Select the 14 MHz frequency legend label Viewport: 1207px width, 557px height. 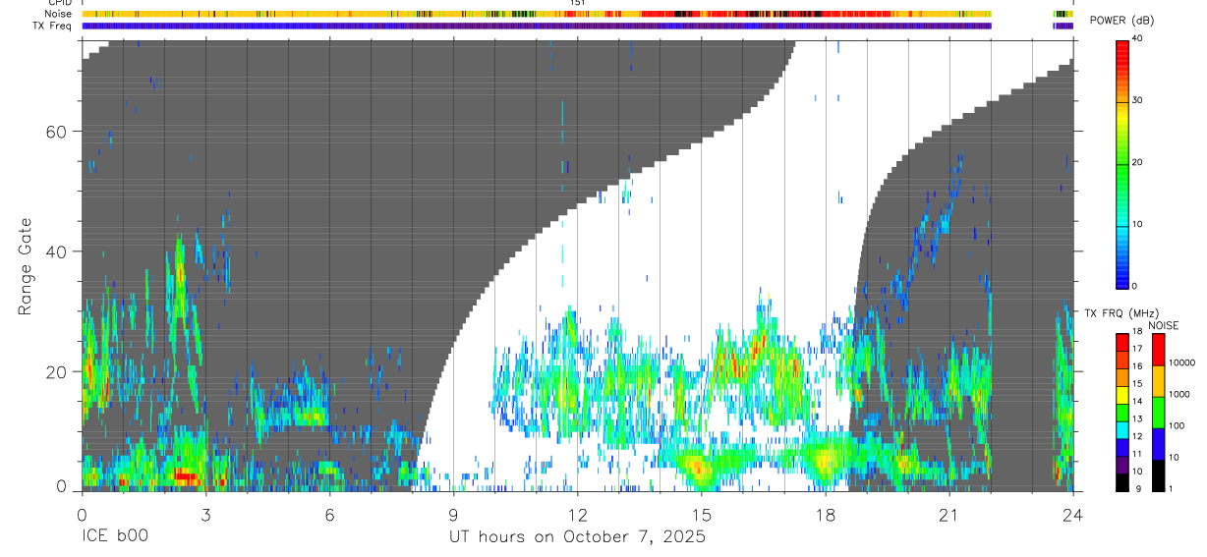click(1138, 402)
